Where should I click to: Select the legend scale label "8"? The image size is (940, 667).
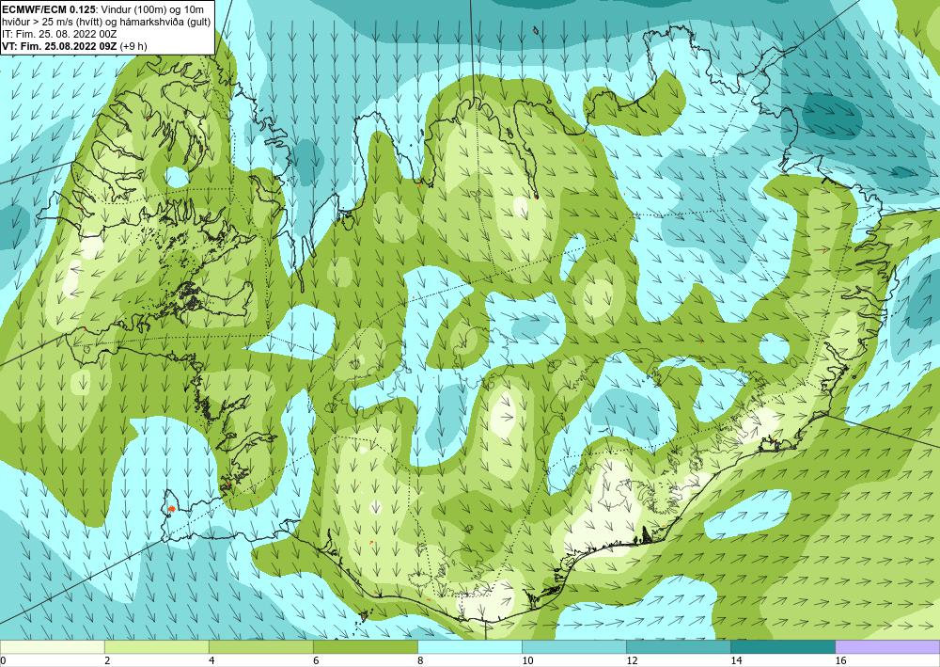(x=419, y=661)
